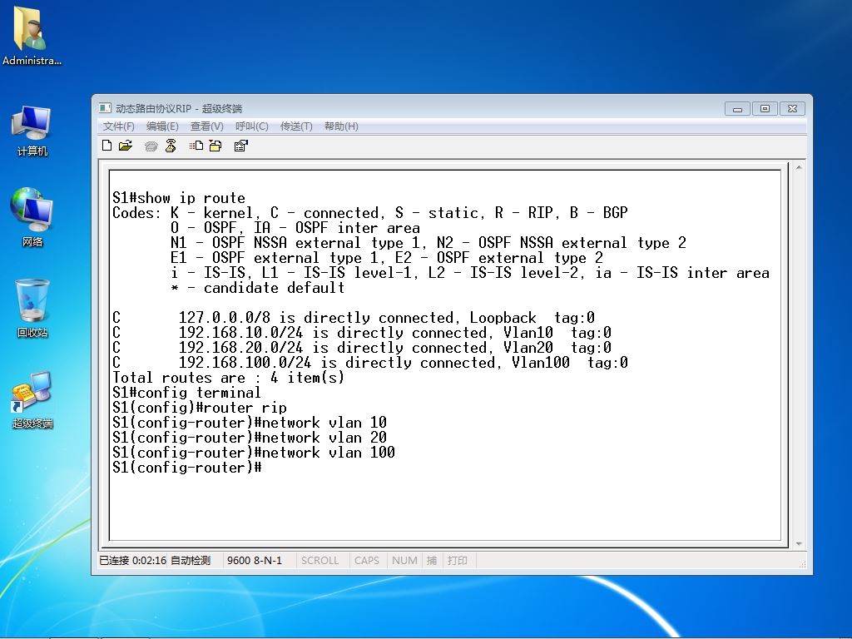Click the 127.0.0.0/8 Loopback route line
This screenshot has width=852, height=639.
pos(354,317)
